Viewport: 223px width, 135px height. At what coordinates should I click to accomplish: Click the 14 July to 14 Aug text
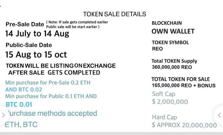(37, 34)
